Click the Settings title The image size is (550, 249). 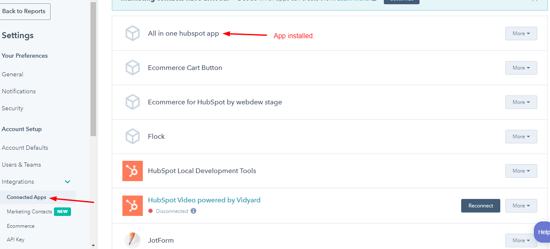coord(17,36)
